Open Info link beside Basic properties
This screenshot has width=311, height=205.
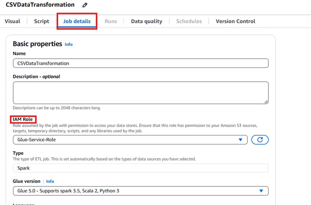(69, 44)
